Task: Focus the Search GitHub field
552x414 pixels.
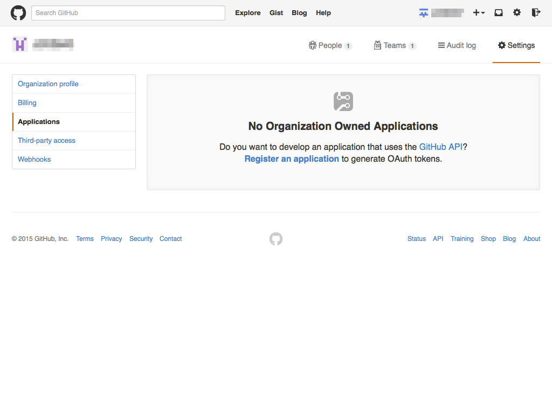Action: point(128,13)
